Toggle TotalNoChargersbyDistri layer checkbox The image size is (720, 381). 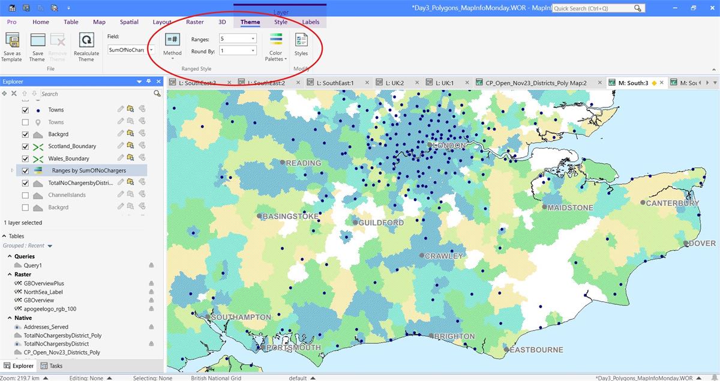point(25,182)
